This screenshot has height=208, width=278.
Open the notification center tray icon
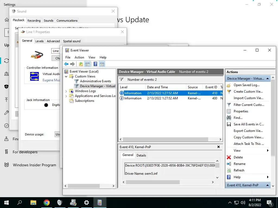tap(270, 203)
